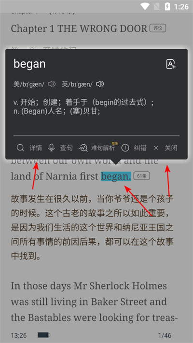
Task: Open the 评论 comments badge
Action: point(158,28)
